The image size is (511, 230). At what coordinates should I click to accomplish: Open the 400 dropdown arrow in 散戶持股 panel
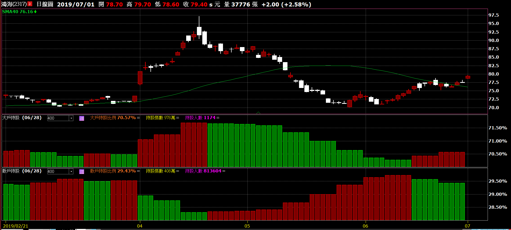[x=71, y=172]
